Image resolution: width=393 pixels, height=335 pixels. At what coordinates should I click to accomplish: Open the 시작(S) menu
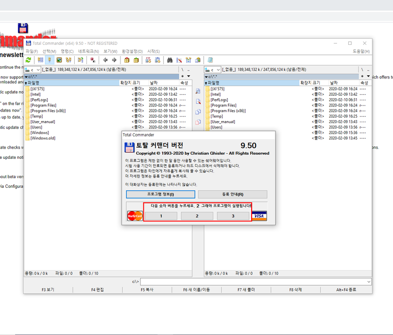(x=154, y=51)
